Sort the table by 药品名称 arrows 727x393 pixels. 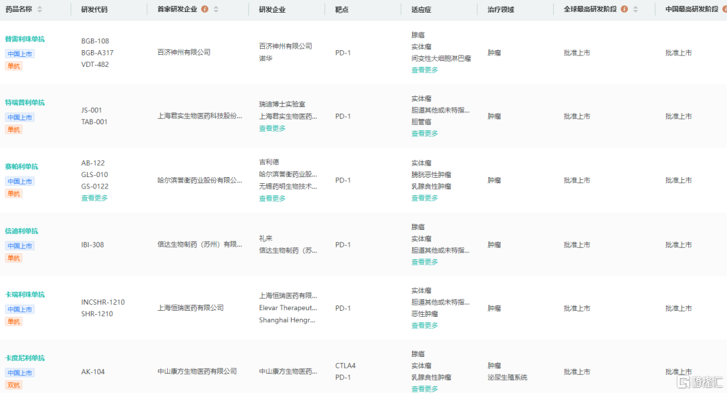[40, 9]
